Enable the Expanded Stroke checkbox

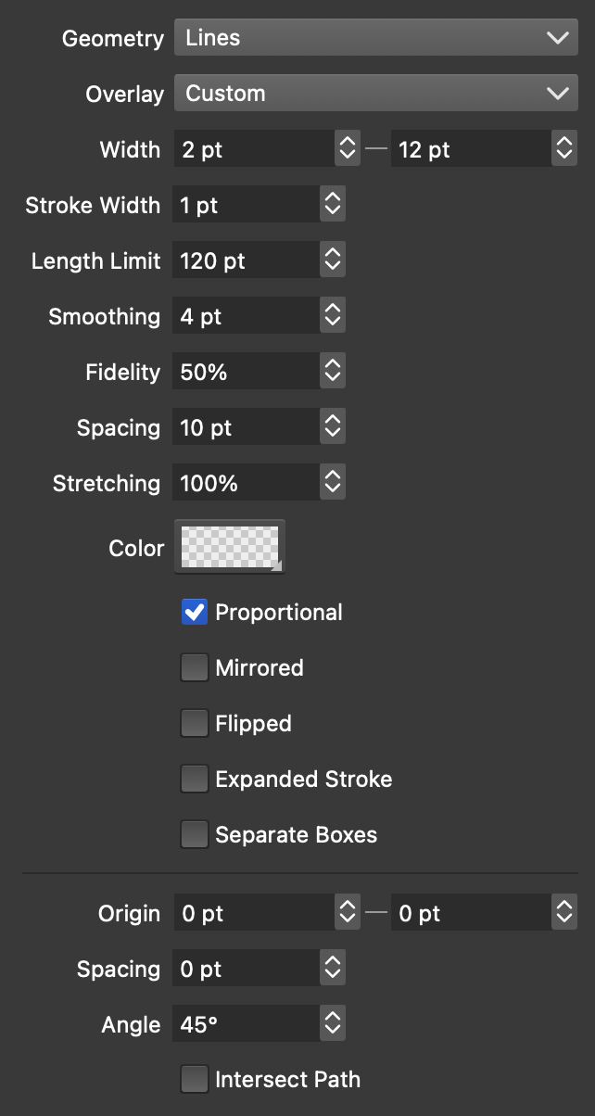click(195, 780)
